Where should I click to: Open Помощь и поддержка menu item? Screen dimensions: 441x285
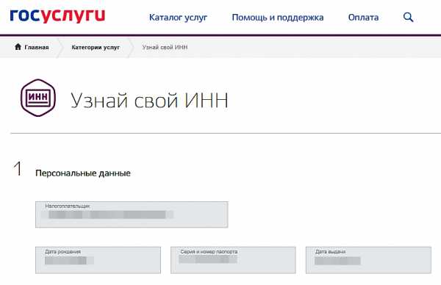point(278,18)
